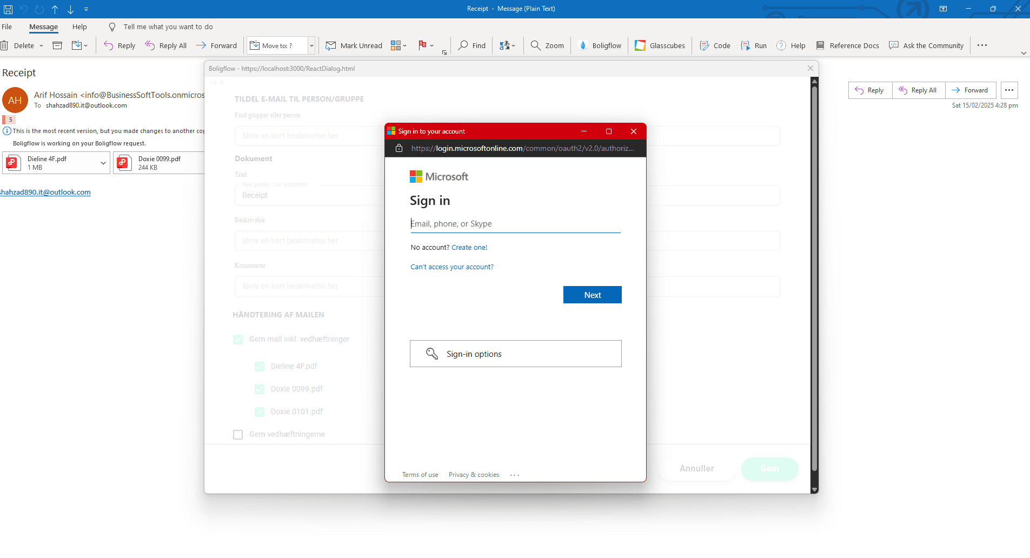Screen dimensions: 1030x558
Task: Open the File menu
Action: [7, 26]
